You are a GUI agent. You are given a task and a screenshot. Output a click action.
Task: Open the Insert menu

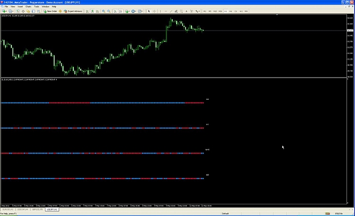click(20, 7)
